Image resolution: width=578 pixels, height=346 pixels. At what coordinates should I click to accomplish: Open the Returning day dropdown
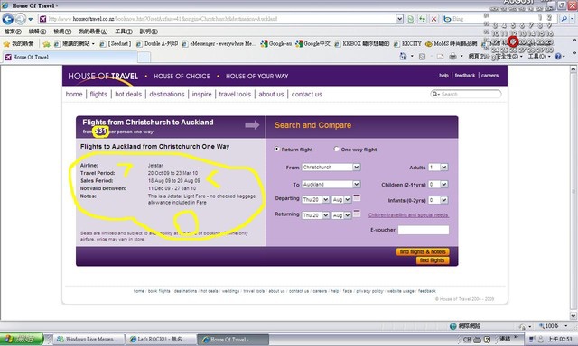(326, 215)
